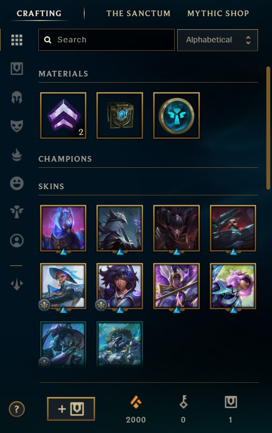Click the add chest purchase button
272x433 pixels.
pos(71,409)
